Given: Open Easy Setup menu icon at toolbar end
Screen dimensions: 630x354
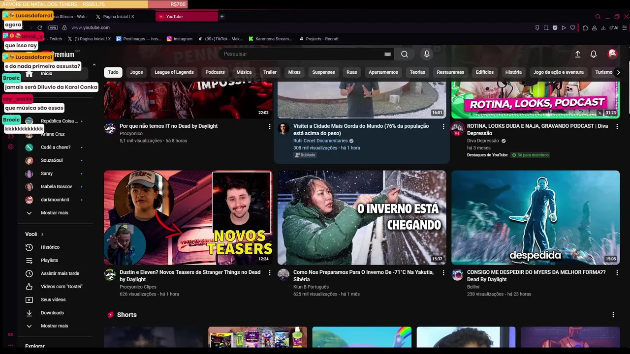Looking at the screenshot, I should 624,28.
